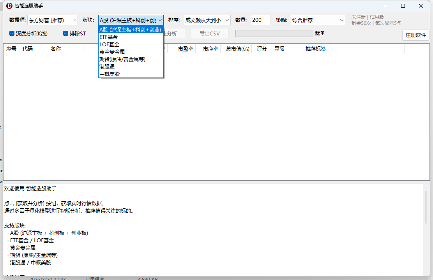
Task: Click the 导出CSV button
Action: [x=210, y=33]
